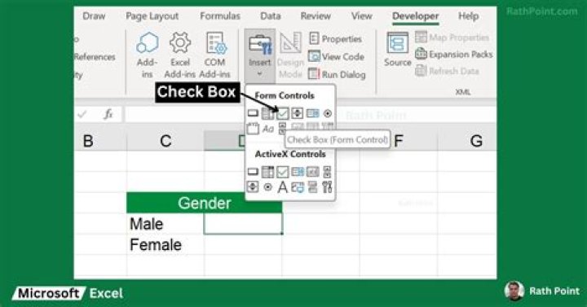
Task: Select the Gender header cell
Action: click(205, 203)
